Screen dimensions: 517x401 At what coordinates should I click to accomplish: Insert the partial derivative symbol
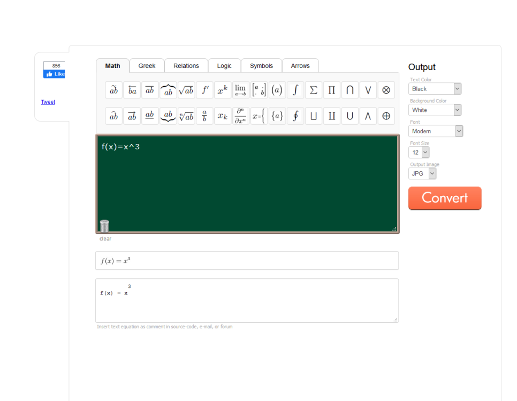pyautogui.click(x=241, y=116)
